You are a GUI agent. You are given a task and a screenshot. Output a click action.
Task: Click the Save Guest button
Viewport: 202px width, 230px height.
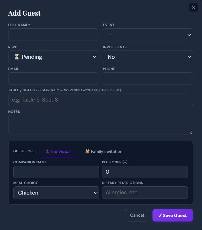(173, 215)
